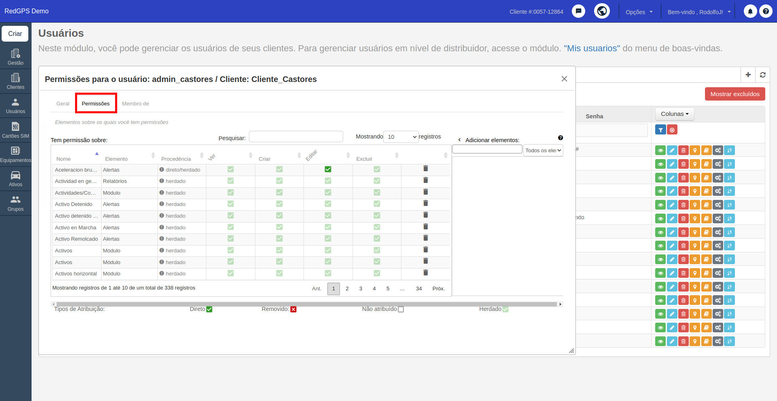Follow the Mis usuarios link
Viewport: 777px width, 401px height.
click(592, 48)
